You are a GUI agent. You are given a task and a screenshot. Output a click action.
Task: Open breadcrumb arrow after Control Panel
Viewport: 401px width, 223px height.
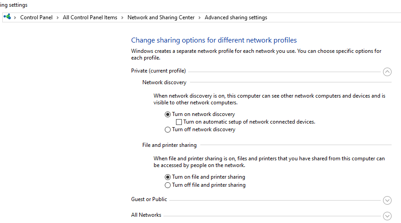57,17
